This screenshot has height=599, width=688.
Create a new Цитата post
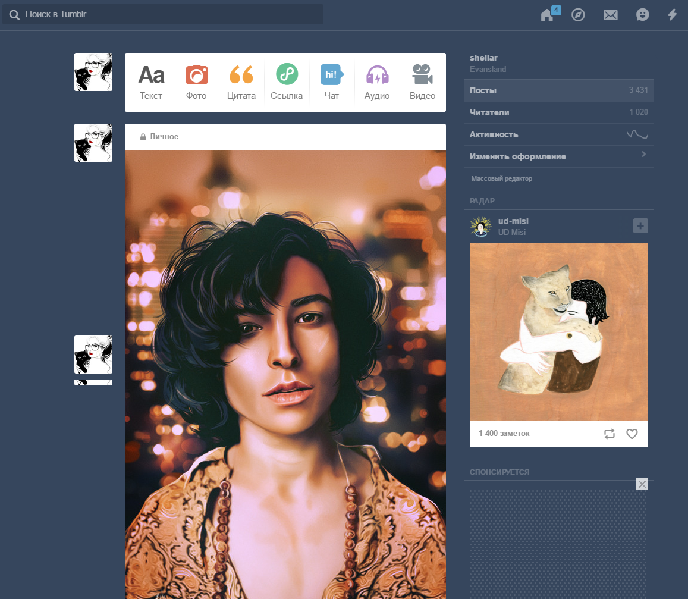(241, 82)
